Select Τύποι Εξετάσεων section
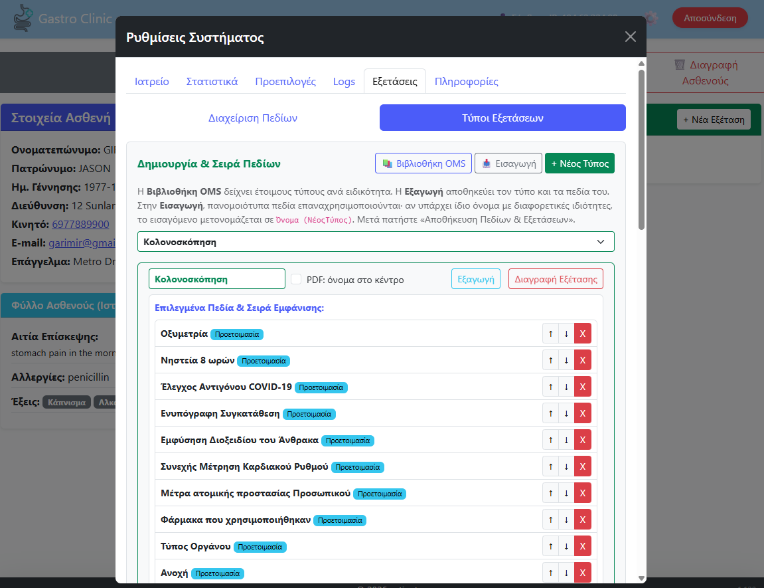764x588 pixels. click(x=502, y=118)
